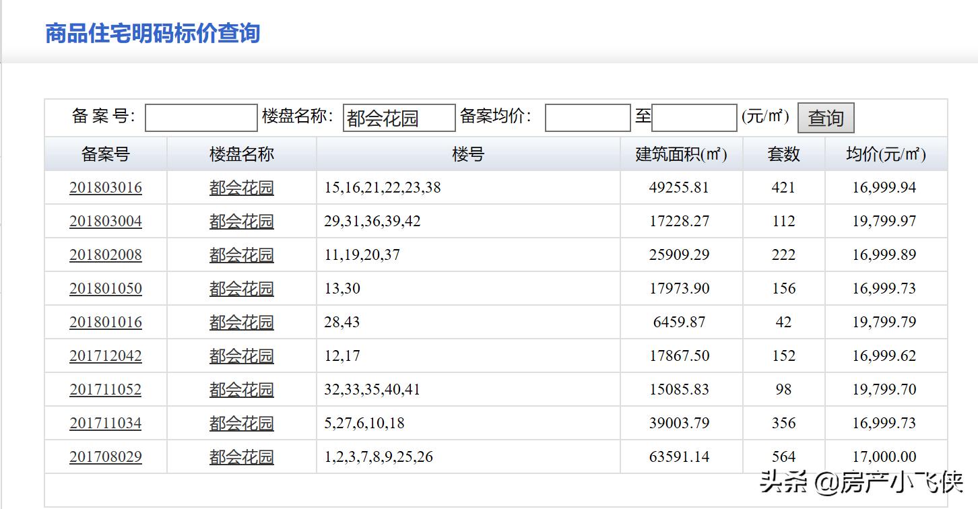Click the 均价(元/㎡) column header
Viewport: 978px width, 509px height.
click(x=884, y=154)
